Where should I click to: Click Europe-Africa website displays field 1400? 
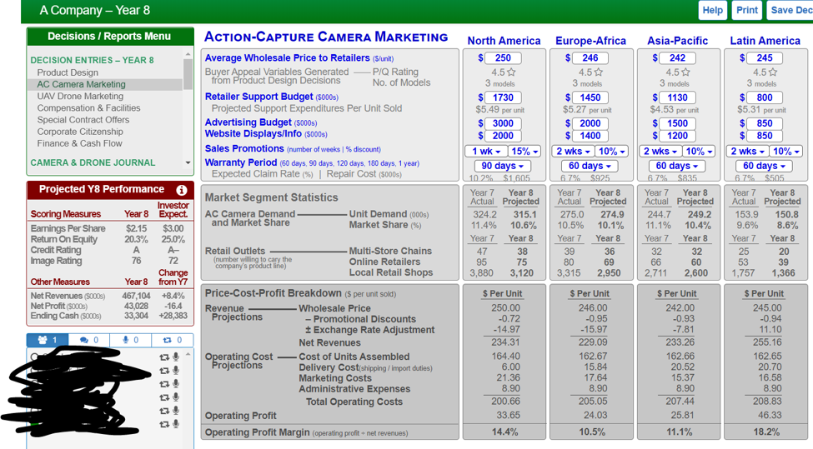click(590, 136)
